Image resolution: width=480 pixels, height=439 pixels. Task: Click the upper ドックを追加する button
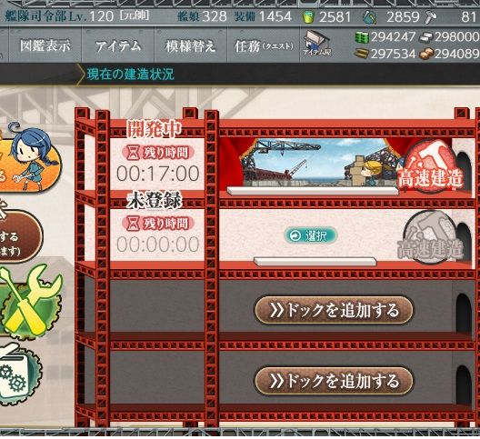tap(334, 310)
